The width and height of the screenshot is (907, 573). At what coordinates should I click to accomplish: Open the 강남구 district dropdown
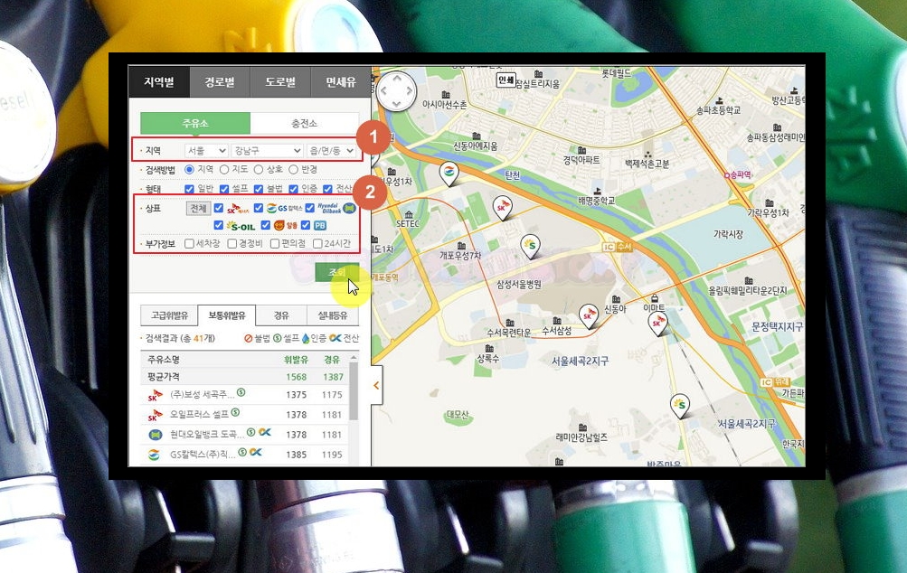(x=267, y=151)
